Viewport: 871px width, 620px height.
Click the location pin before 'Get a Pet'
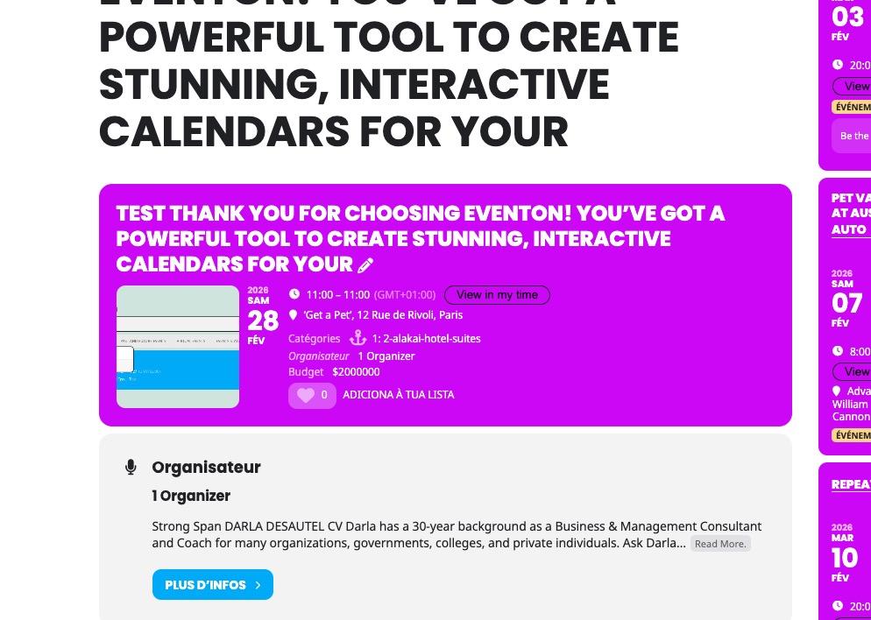click(294, 315)
